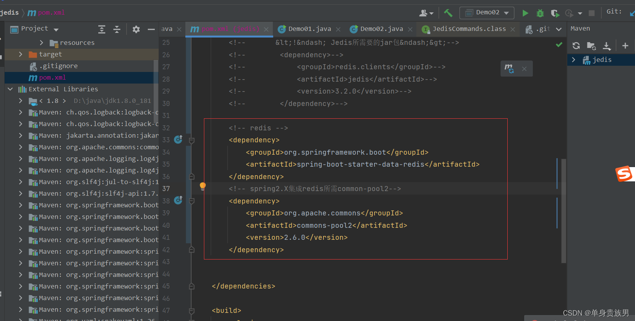Viewport: 635px width, 321px height.
Task: Build project with the hammer icon
Action: pyautogui.click(x=448, y=13)
